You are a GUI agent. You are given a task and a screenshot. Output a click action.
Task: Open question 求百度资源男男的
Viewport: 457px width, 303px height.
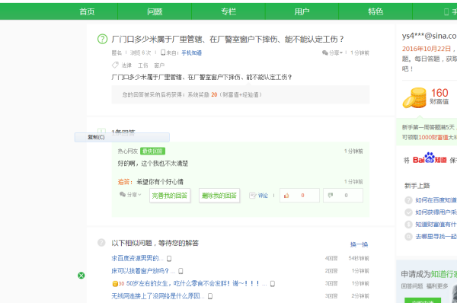pos(137,258)
